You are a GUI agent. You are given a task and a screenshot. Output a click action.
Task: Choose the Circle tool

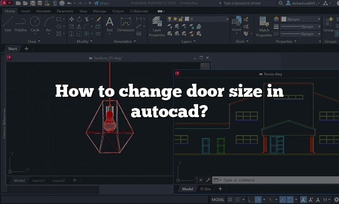[35, 24]
